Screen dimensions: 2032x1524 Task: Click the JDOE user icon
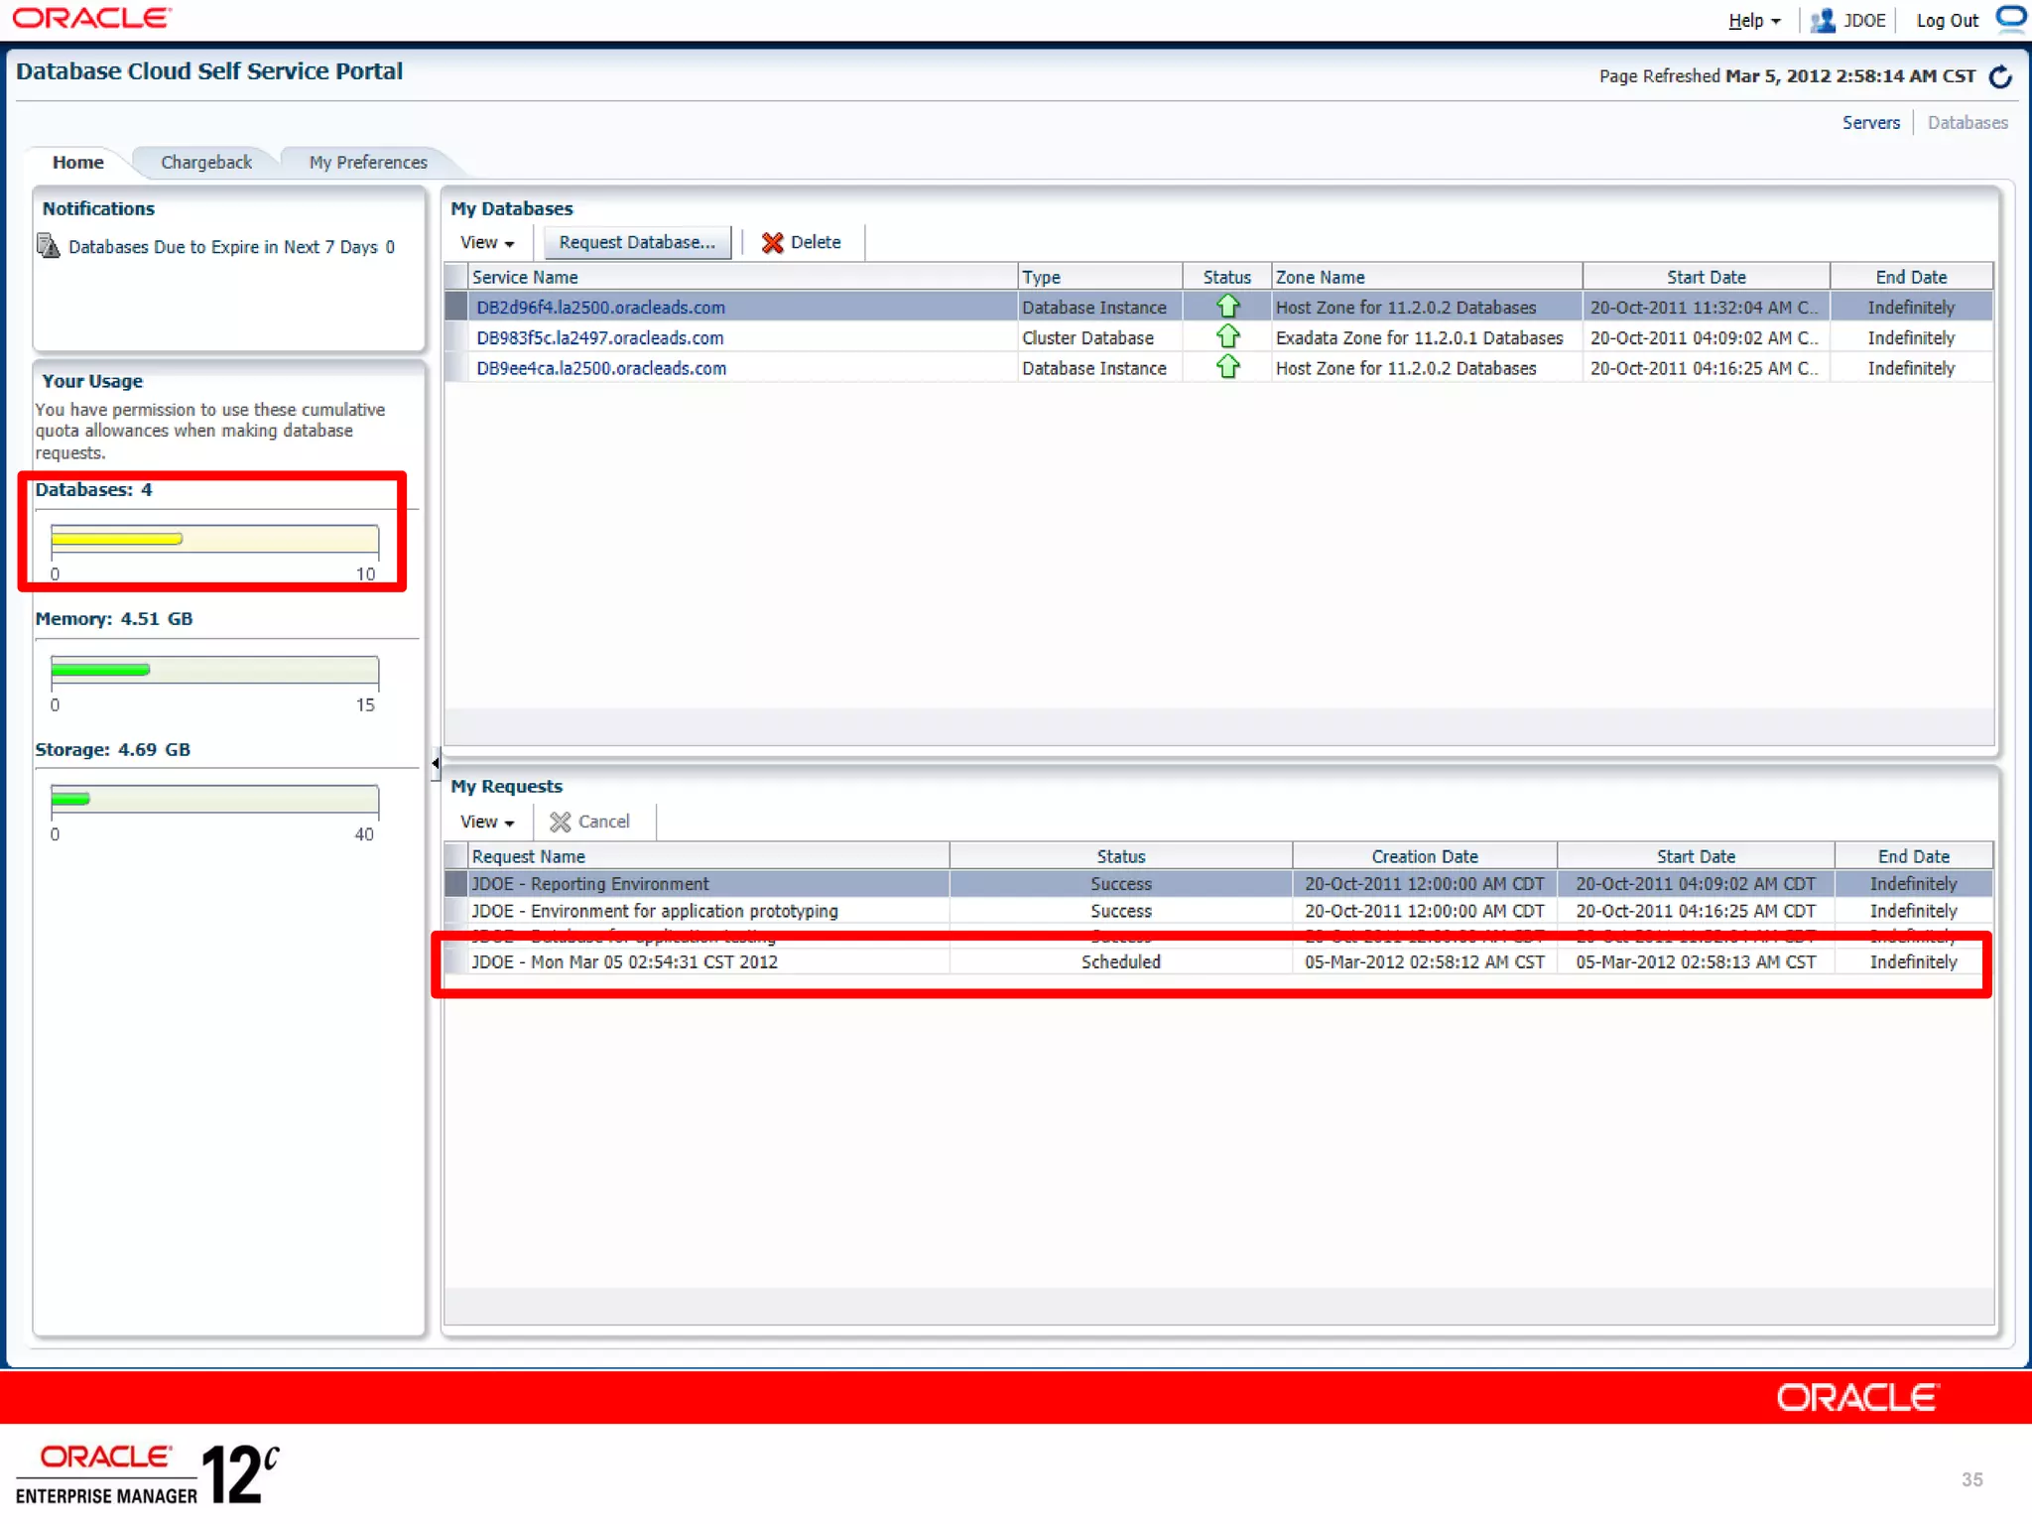click(x=1823, y=21)
